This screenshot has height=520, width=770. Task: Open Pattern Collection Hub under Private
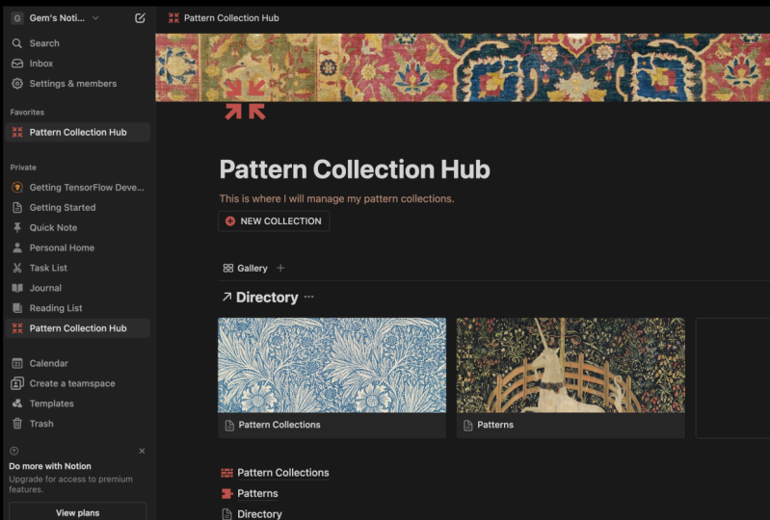click(x=78, y=328)
